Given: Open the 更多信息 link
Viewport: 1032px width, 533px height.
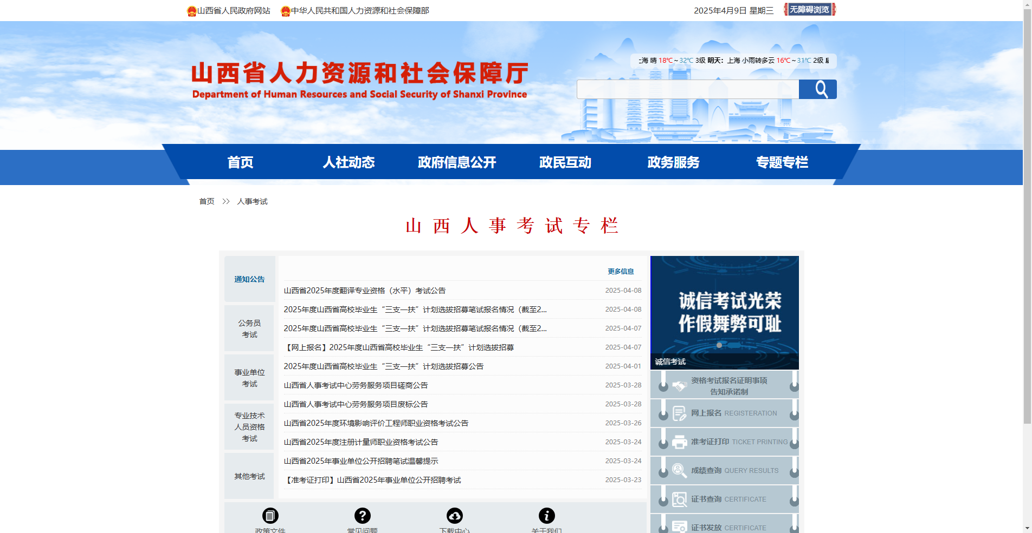Looking at the screenshot, I should point(620,272).
